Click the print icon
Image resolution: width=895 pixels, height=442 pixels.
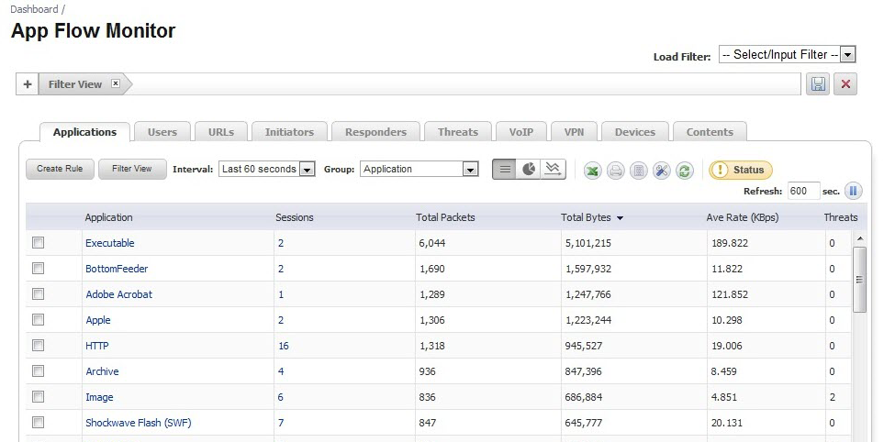click(615, 171)
